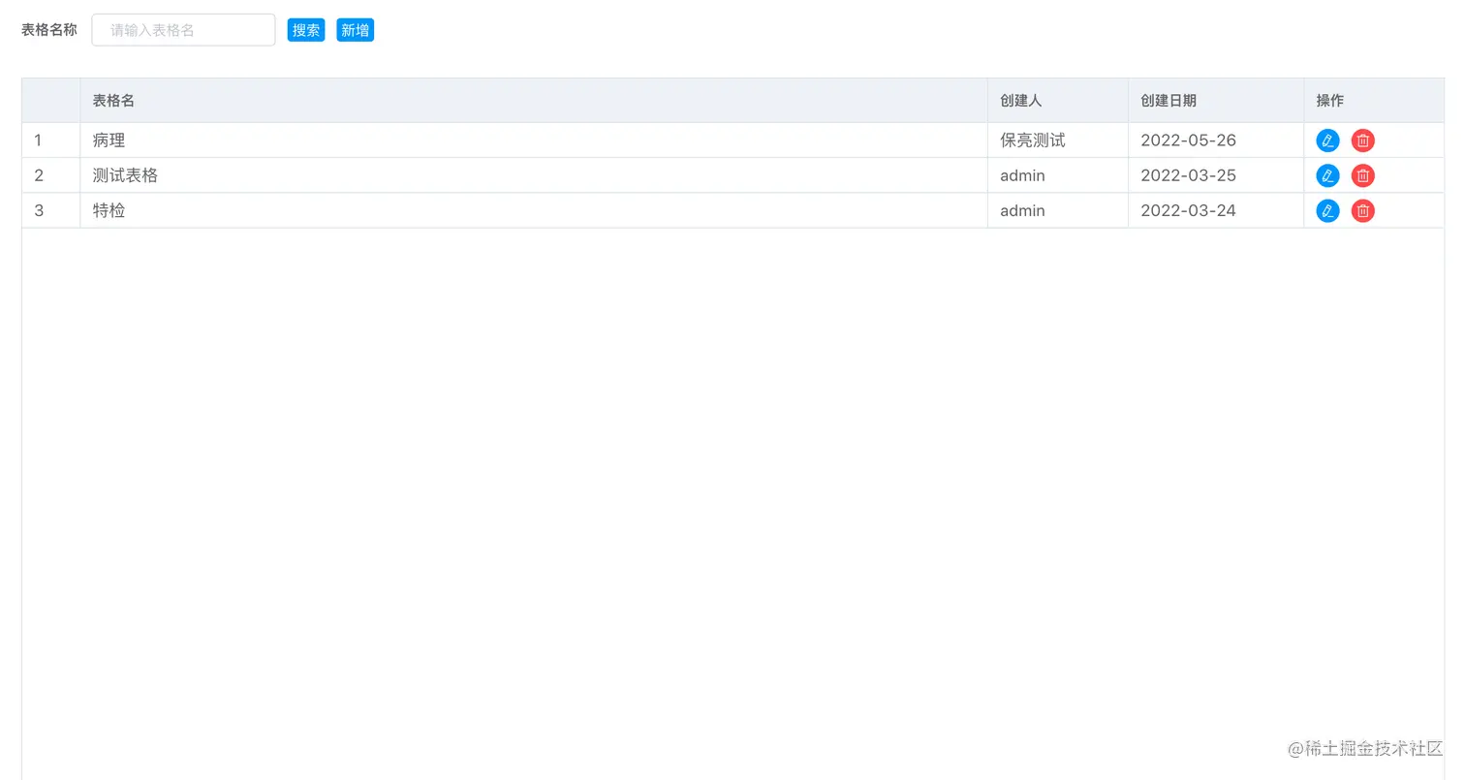Click the 创建人 column header
Screen dimensions: 1465x780
click(x=1058, y=101)
